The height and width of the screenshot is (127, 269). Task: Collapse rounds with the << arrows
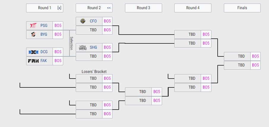(109, 8)
